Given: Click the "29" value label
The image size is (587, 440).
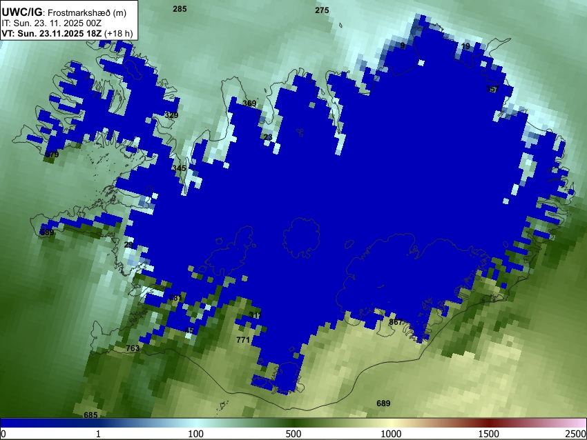Looking at the screenshot, I should point(128,245).
